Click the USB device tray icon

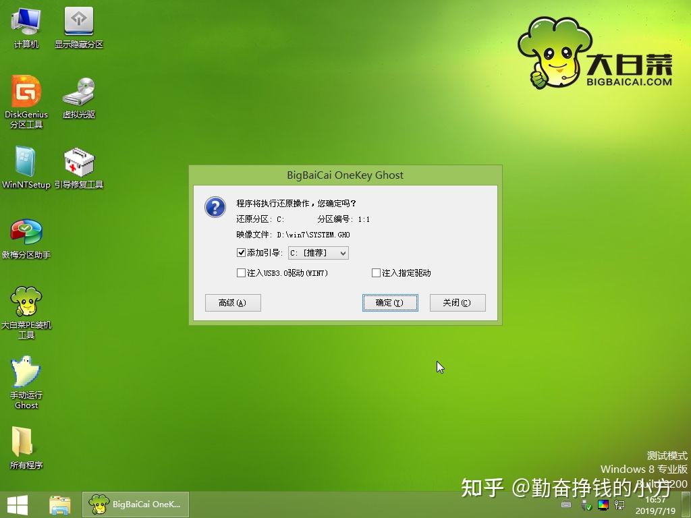[585, 505]
